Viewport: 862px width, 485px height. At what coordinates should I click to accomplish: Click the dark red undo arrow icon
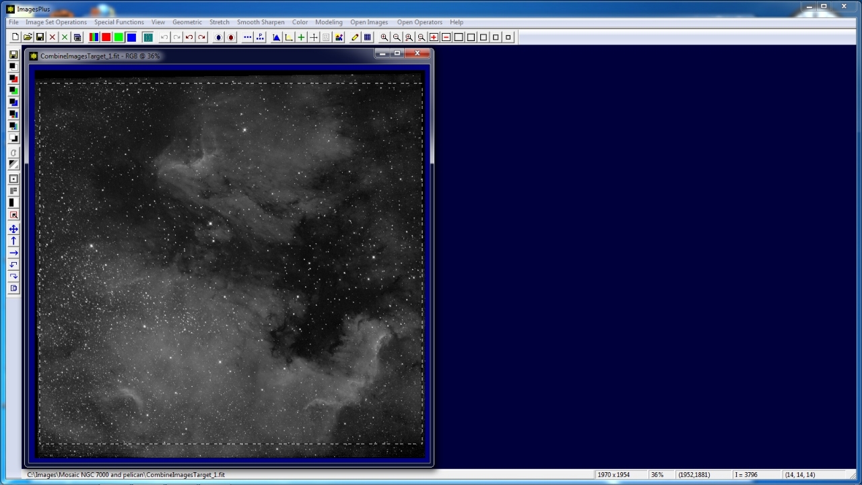click(x=189, y=37)
